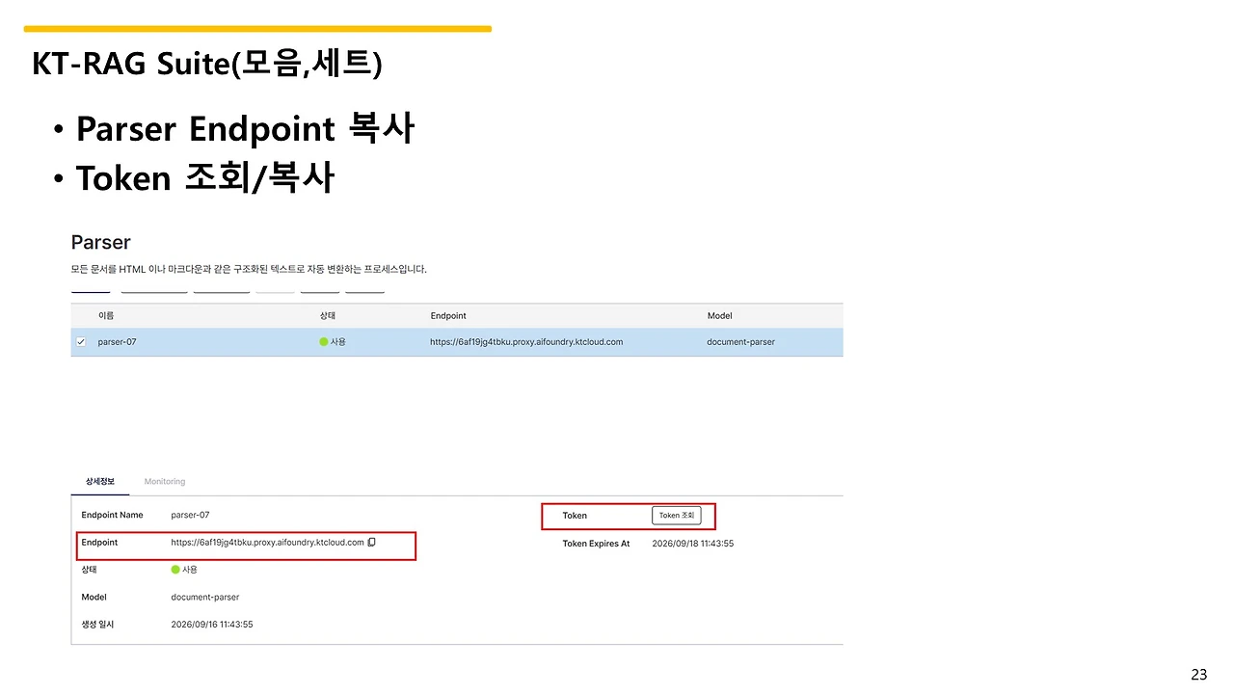The width and height of the screenshot is (1234, 694).
Task: Sort by the 이름 column header
Action: (106, 316)
